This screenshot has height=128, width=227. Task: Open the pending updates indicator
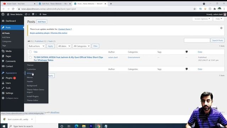(x=27, y=14)
